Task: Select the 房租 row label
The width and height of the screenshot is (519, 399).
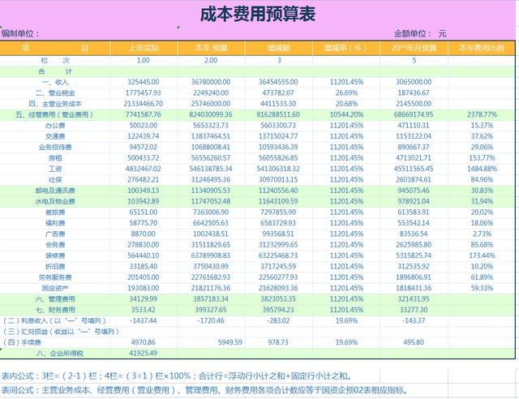Action: tap(55, 158)
